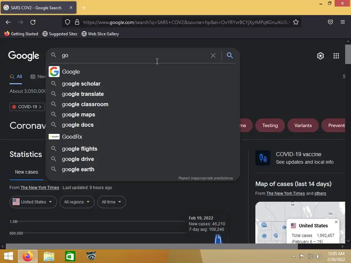The height and width of the screenshot is (263, 351).
Task: Save page to Pocket icon
Action: point(330,22)
